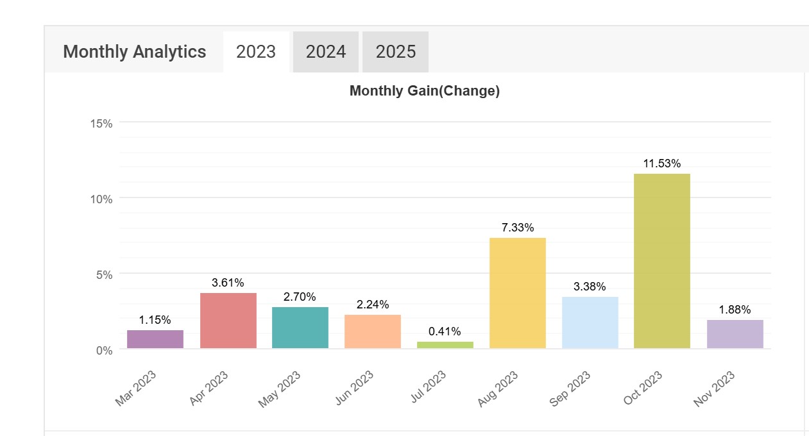
Task: Click the Monthly Analytics heading
Action: pos(134,52)
